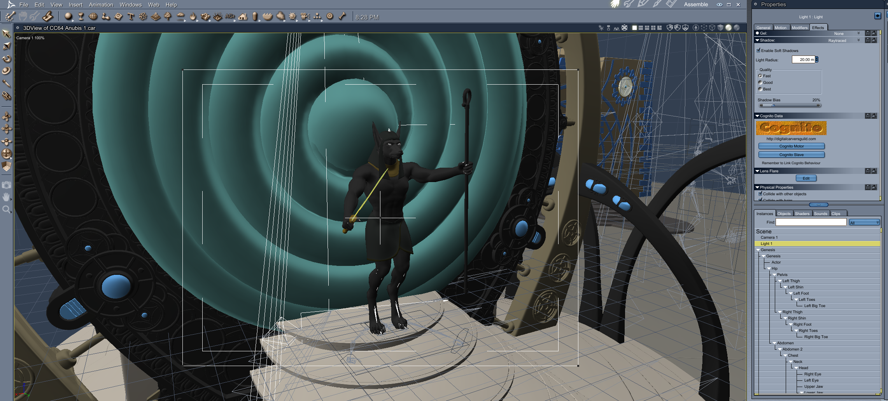Click the Shadow Bias slider
The width and height of the screenshot is (888, 401).
(x=790, y=105)
